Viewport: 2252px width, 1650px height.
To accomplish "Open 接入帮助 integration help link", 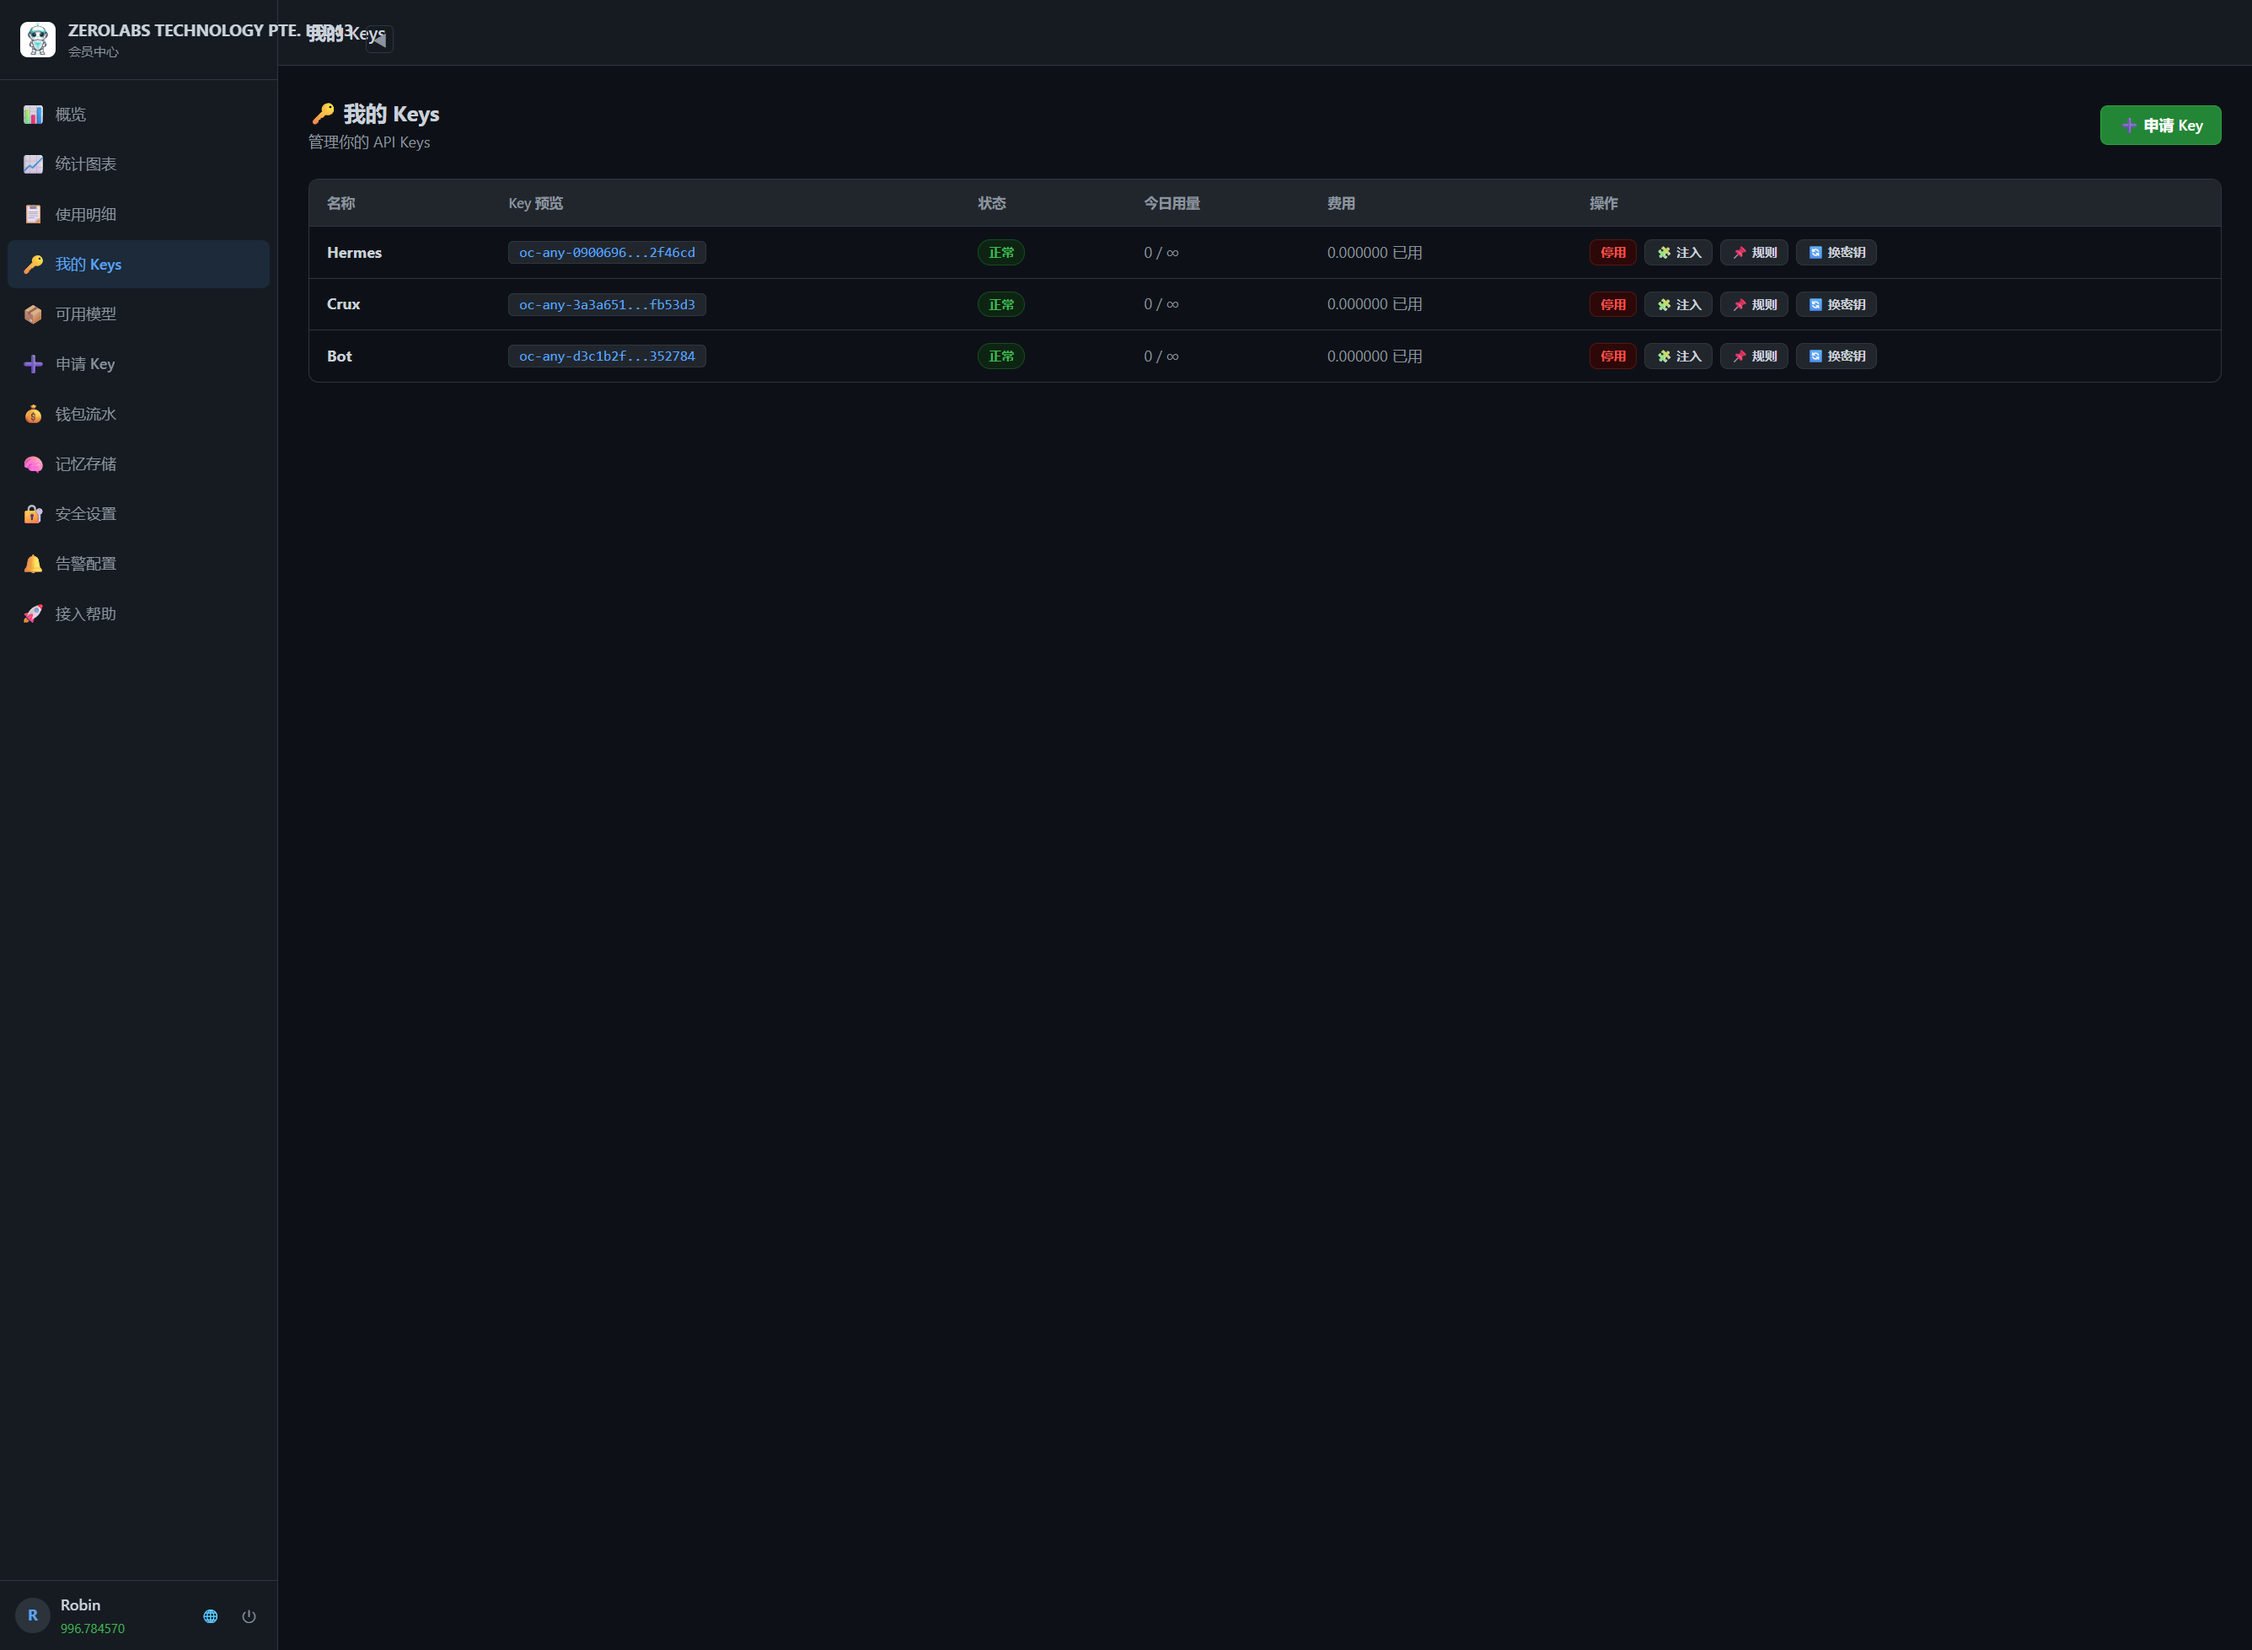I will (139, 613).
